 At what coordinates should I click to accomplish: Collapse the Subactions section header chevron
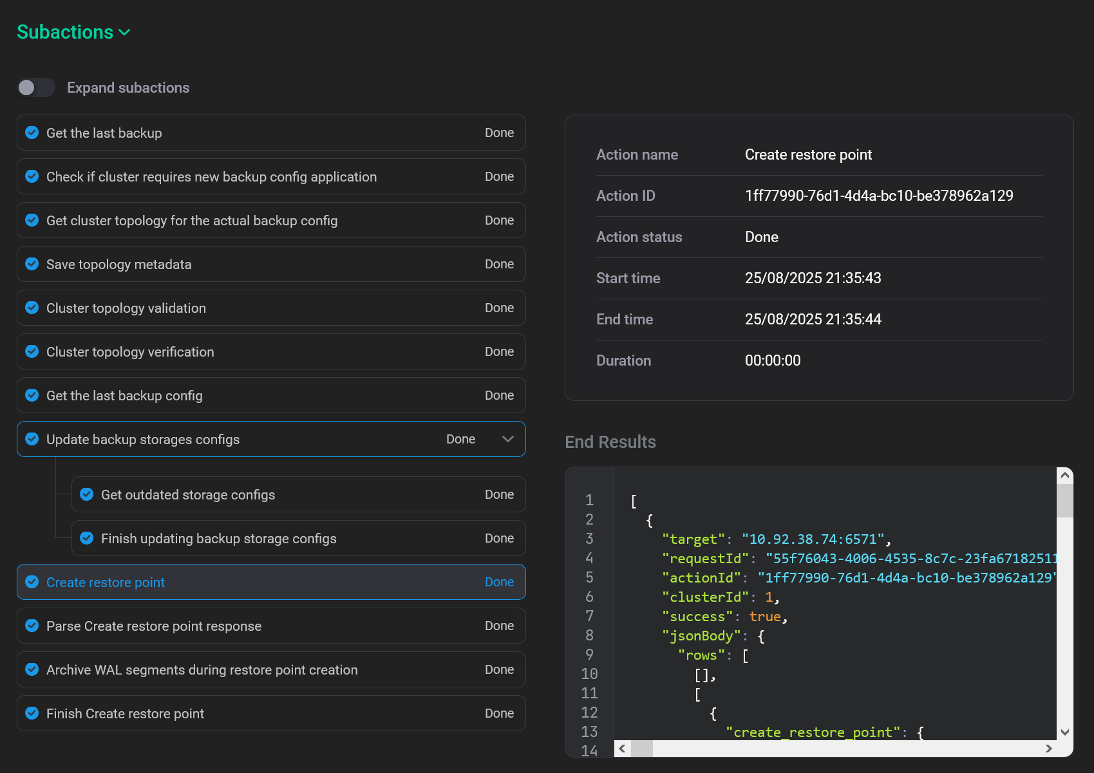point(125,32)
